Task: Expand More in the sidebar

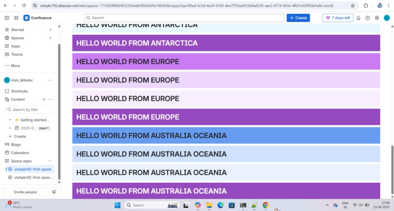Action: pyautogui.click(x=15, y=65)
